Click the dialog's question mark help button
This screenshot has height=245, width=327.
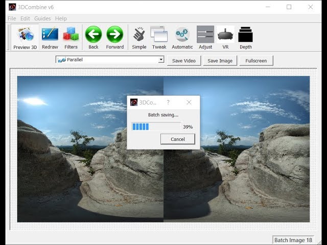point(168,102)
